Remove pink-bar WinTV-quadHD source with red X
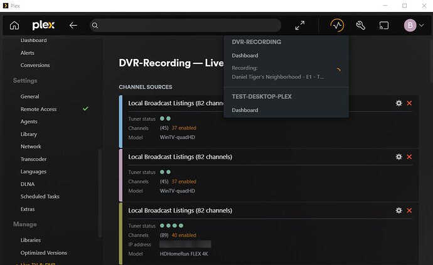Viewport: 433px width, 265px height. point(409,157)
